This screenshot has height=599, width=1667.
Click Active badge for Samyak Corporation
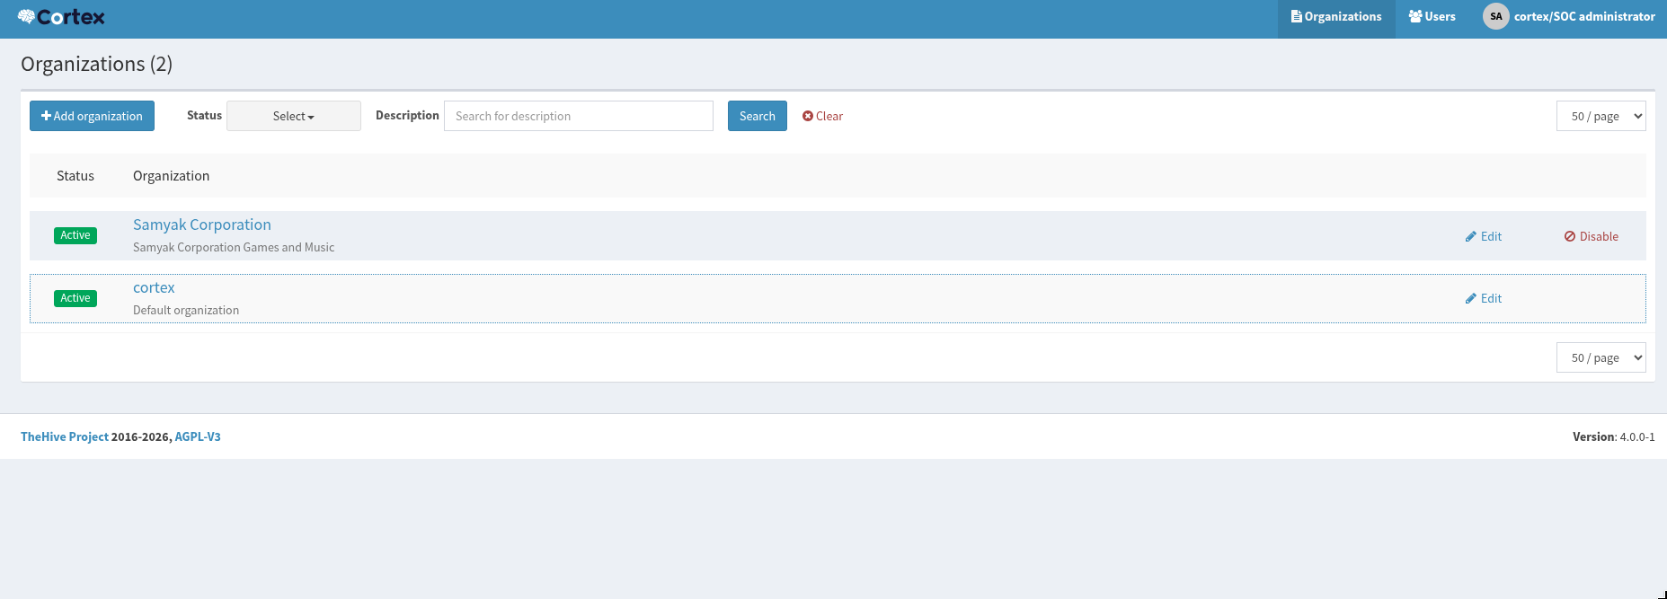pos(75,235)
